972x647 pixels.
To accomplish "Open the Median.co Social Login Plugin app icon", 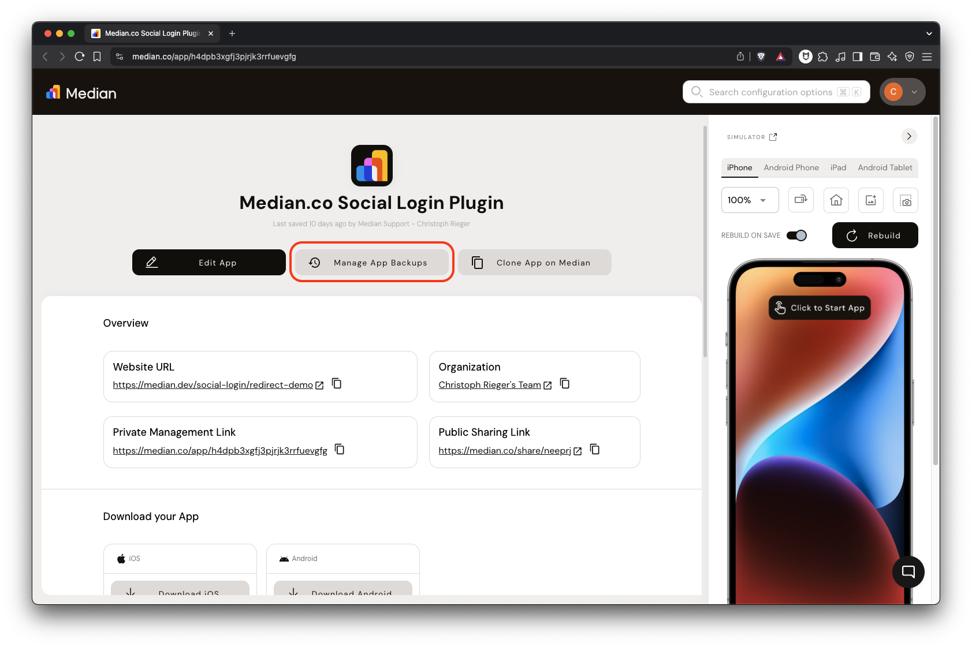I will 372,166.
